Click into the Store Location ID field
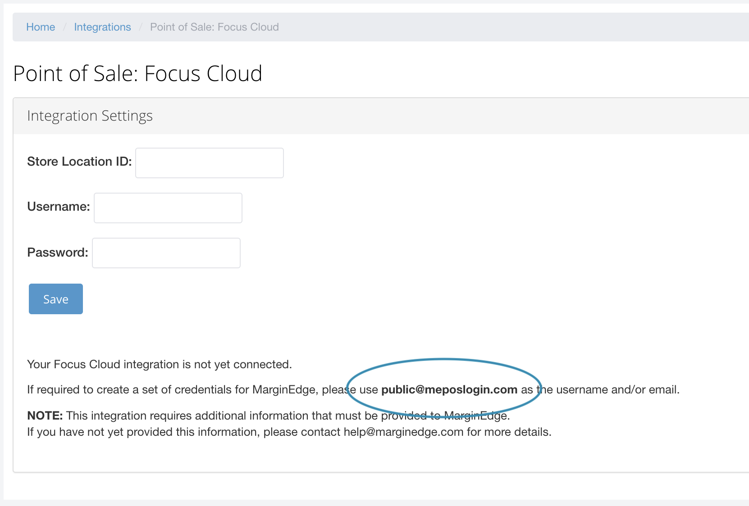 coord(210,163)
